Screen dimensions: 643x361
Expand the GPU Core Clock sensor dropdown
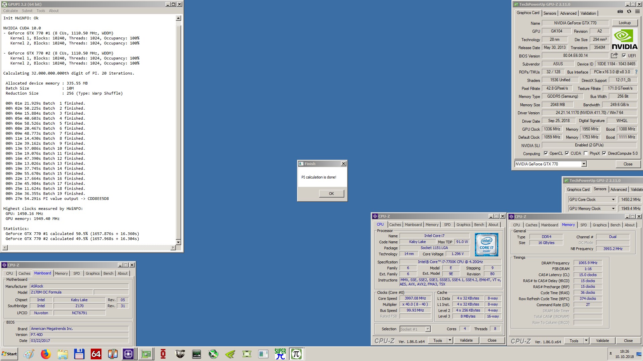[613, 200]
